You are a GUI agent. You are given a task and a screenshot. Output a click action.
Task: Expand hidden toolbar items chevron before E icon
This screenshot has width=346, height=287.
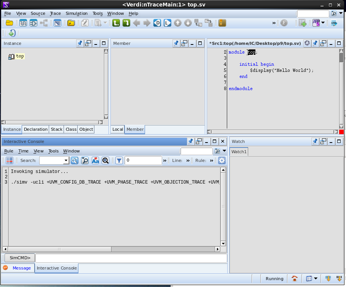click(x=274, y=23)
